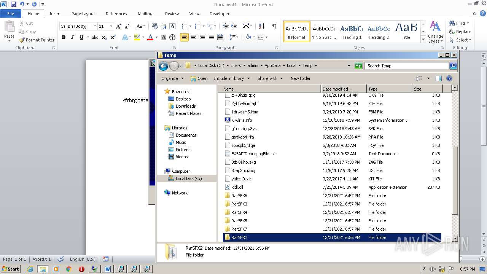Click the Grow Font icon
This screenshot has width=487, height=274.
pos(119,26)
